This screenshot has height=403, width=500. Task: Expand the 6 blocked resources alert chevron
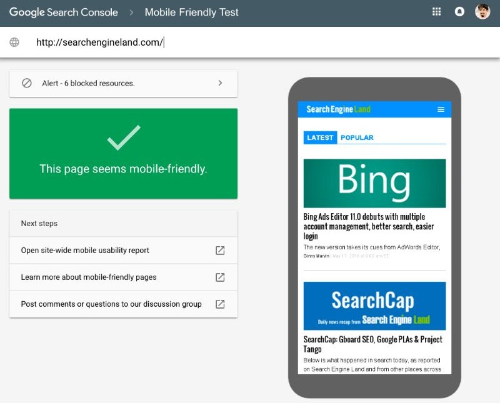(220, 83)
